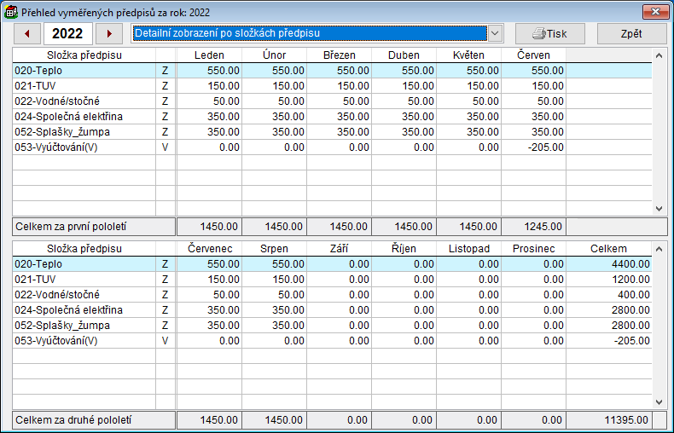Click the year 2022 field
Image resolution: width=674 pixels, height=433 pixels.
coord(68,33)
